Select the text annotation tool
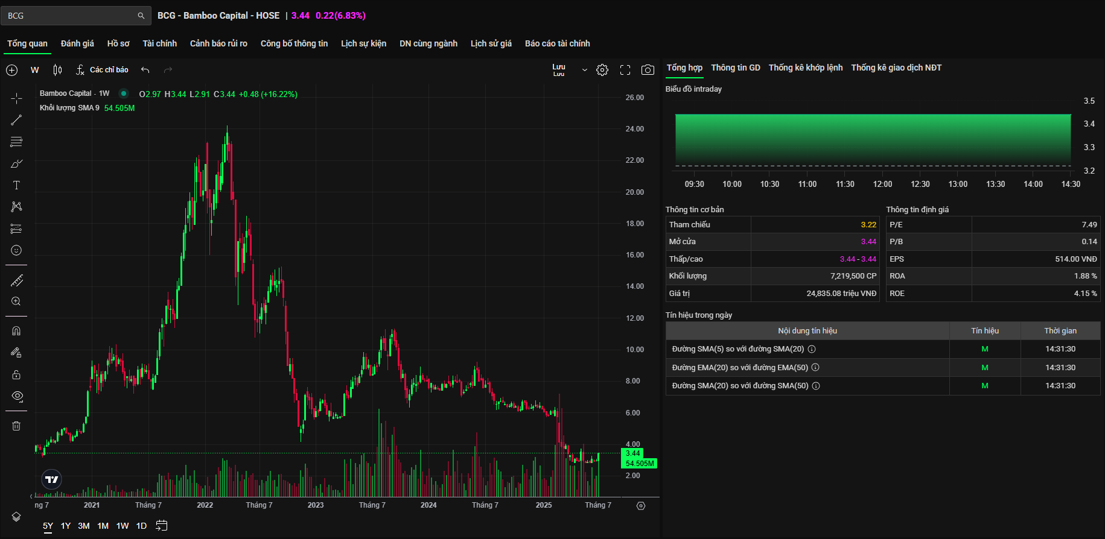The image size is (1105, 539). [x=16, y=185]
